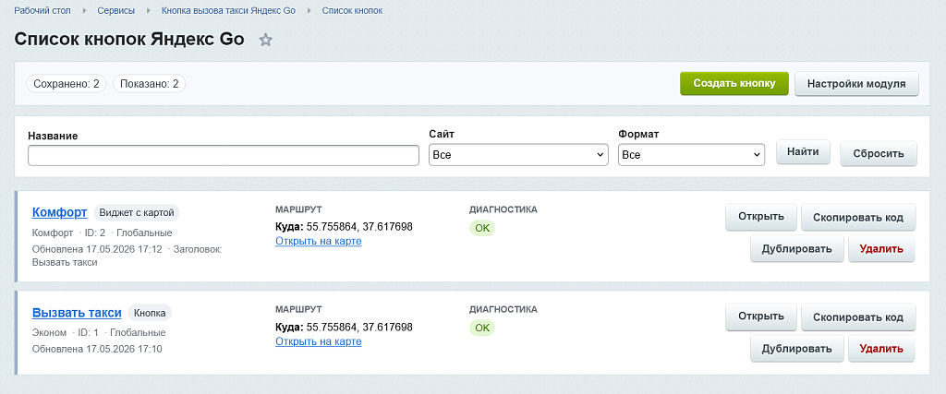
Task: Open Комфорт route on the map
Action: pos(319,241)
